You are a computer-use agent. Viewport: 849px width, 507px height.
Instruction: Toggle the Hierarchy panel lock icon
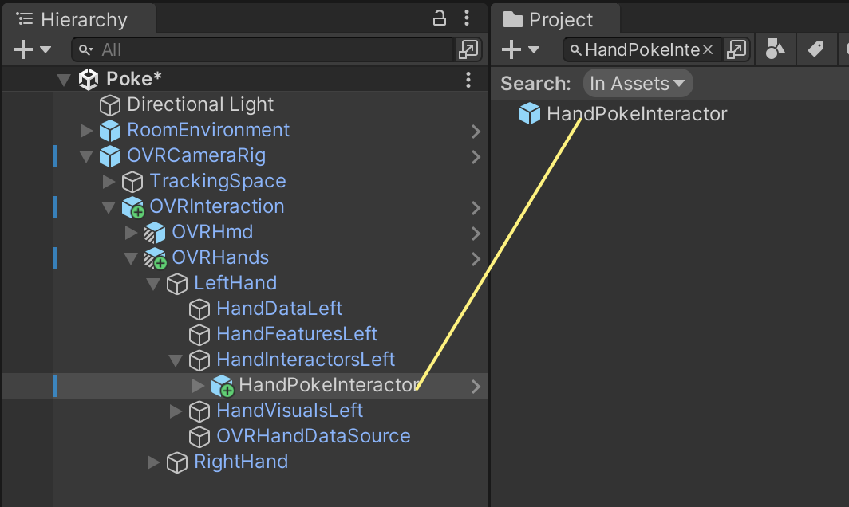(x=439, y=18)
